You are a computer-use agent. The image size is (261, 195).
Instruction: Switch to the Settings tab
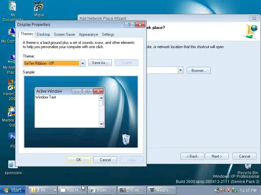tap(108, 34)
